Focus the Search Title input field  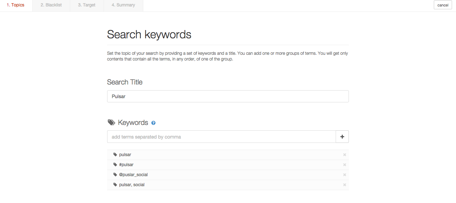point(227,96)
